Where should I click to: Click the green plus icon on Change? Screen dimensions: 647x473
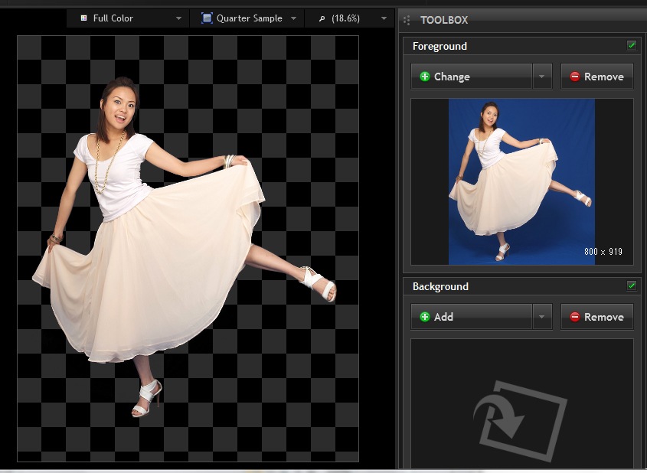[x=424, y=77]
